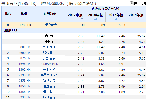This screenshot has height=99, width=147.
Task: Click the page title 爱康医疗[1789.HK] 财务比率比较
Action: click(x=49, y=4)
